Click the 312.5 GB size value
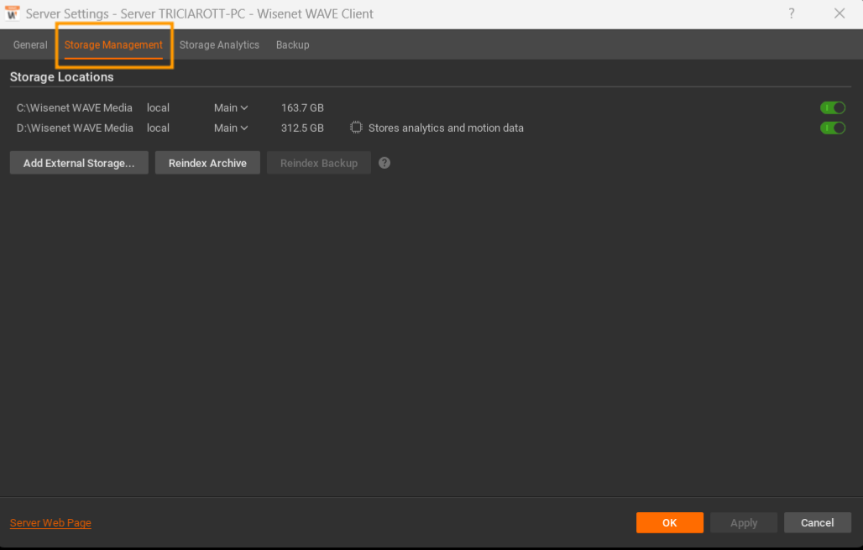 [302, 128]
